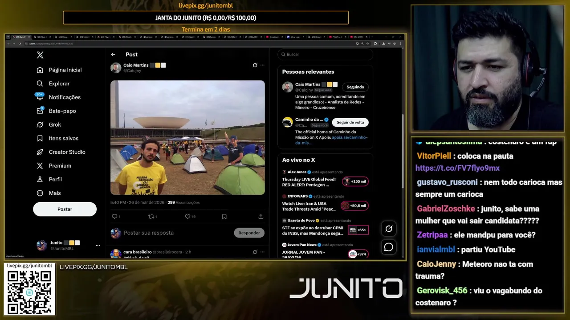Click the t.co/FV7flyo9mx chat link
This screenshot has height=320, width=570.
click(457, 168)
